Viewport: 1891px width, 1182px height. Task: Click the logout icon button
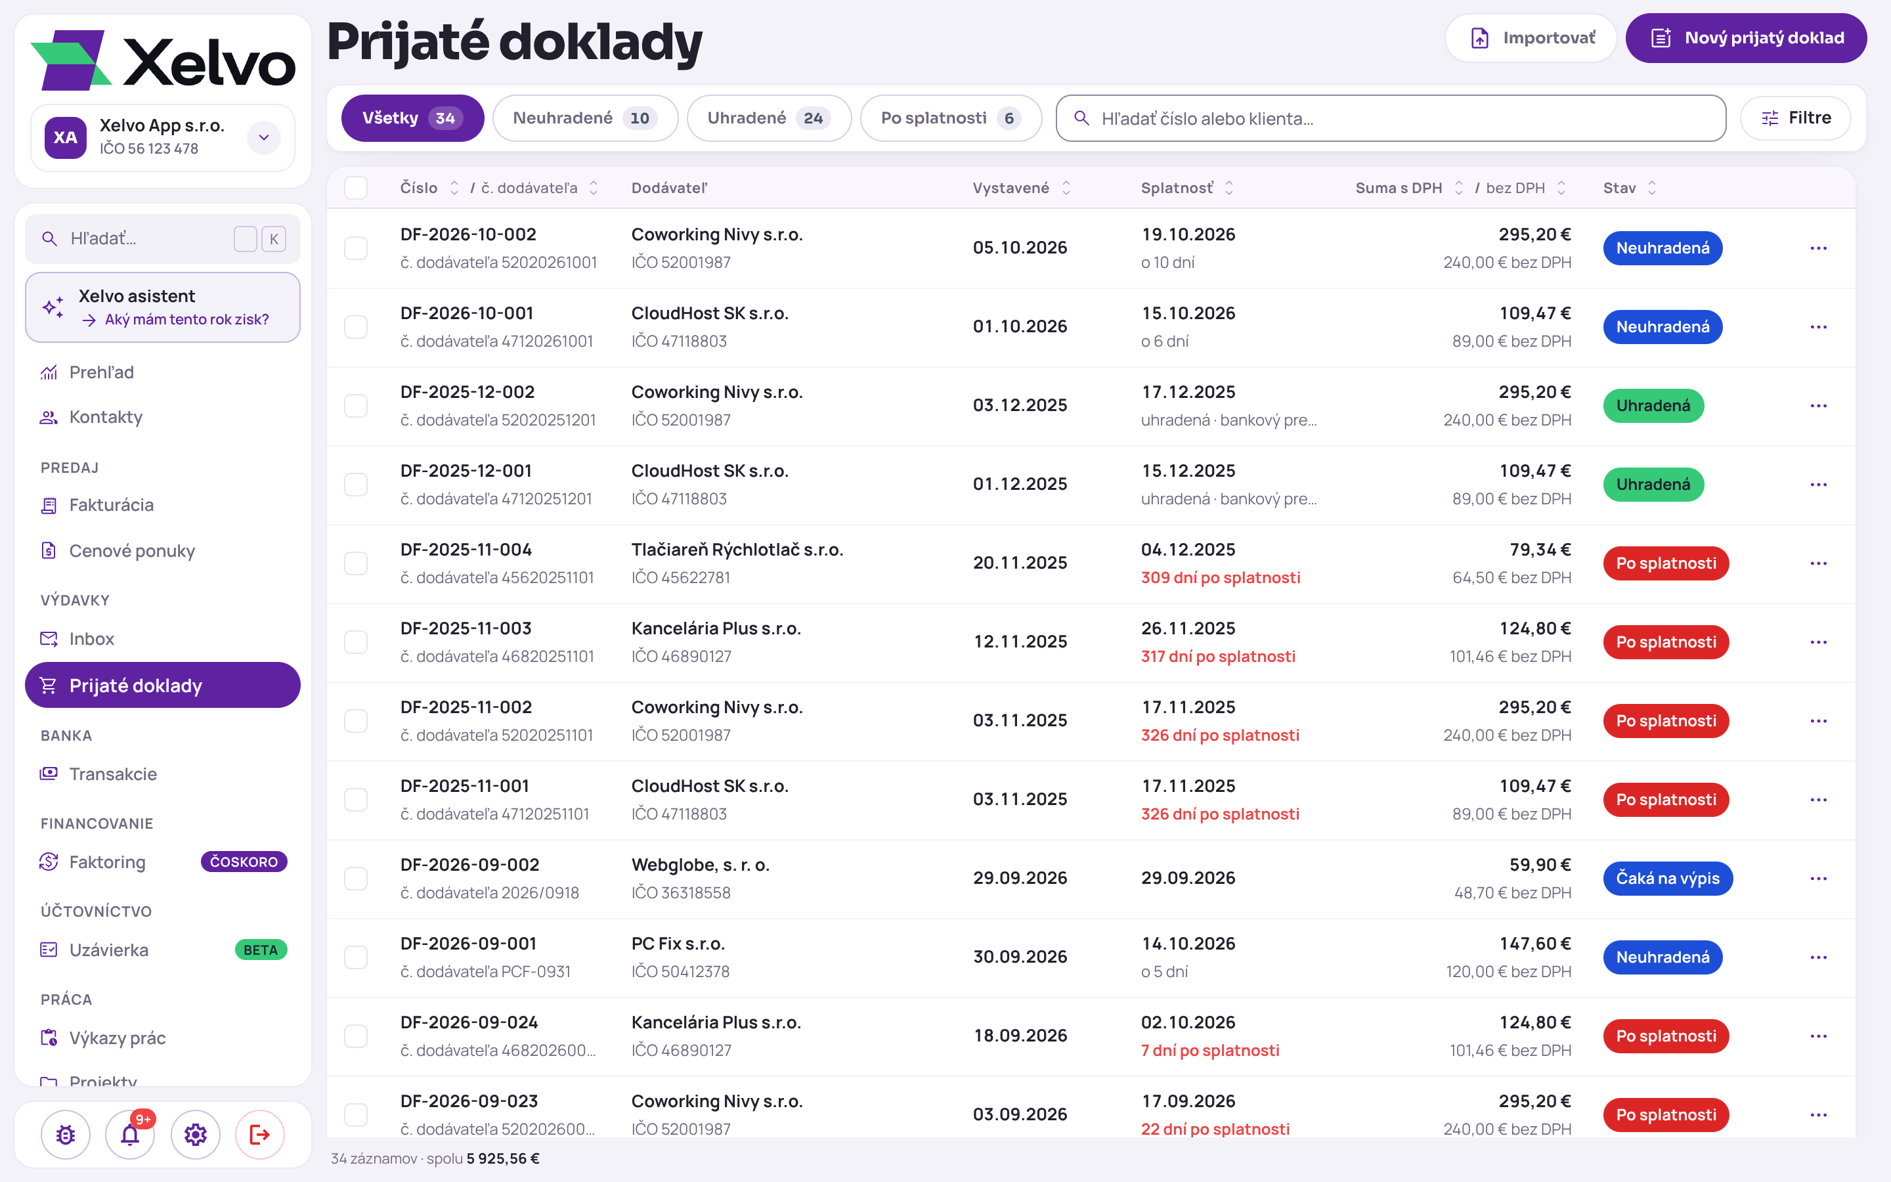(x=260, y=1134)
